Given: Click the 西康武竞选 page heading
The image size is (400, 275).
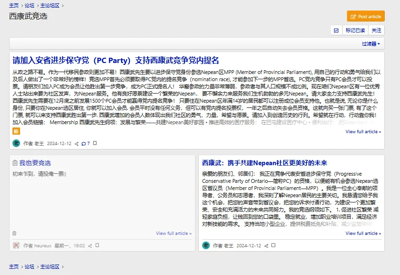Looking at the screenshot, I should [28, 16].
